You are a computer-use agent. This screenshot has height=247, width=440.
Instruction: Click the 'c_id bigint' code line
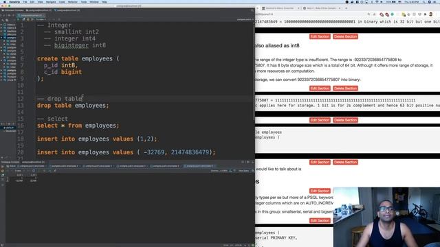pyautogui.click(x=63, y=72)
